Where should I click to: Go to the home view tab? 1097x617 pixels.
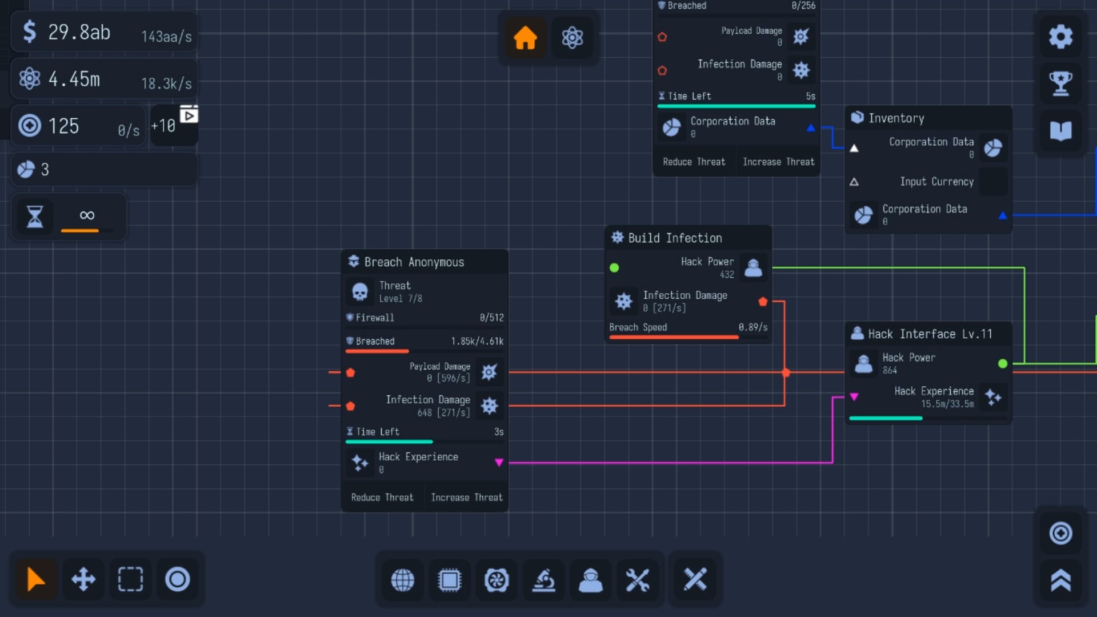[525, 38]
